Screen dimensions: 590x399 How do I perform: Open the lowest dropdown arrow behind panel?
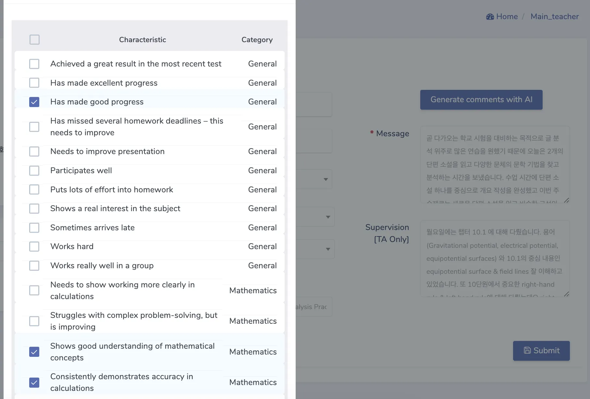click(328, 249)
